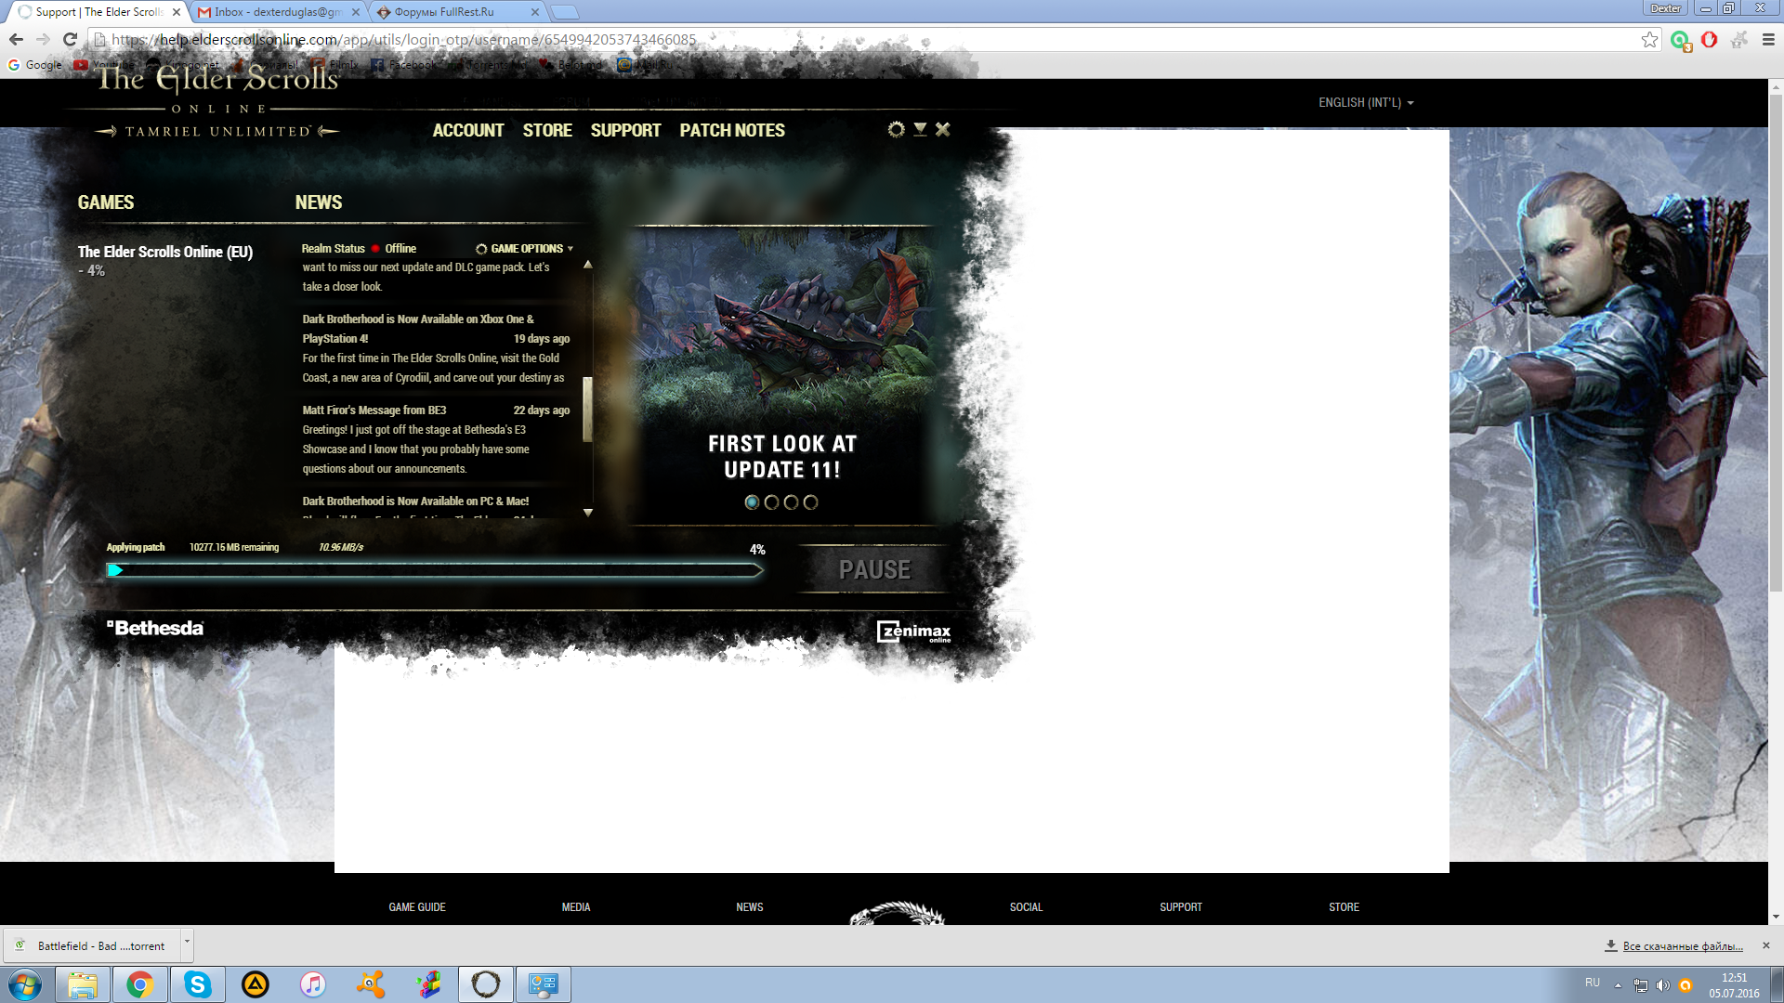The width and height of the screenshot is (1784, 1003).
Task: Open the website footer News link
Action: coord(750,907)
